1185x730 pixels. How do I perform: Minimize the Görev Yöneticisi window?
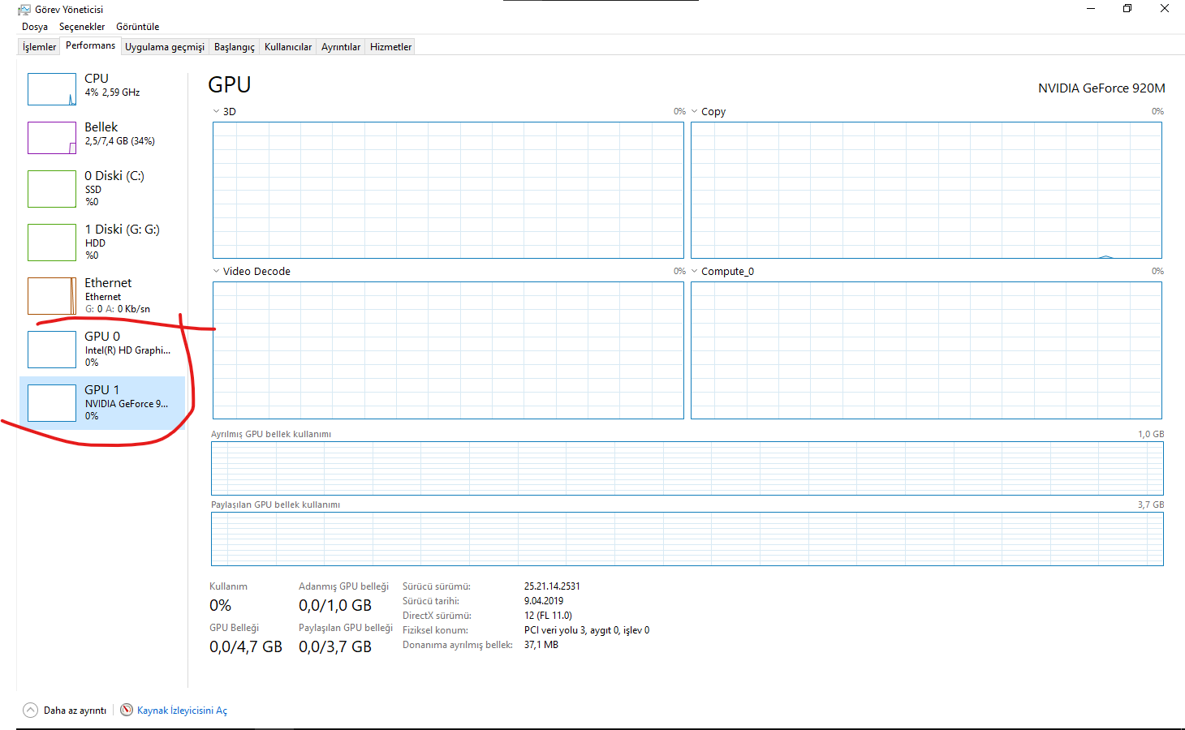pos(1091,9)
